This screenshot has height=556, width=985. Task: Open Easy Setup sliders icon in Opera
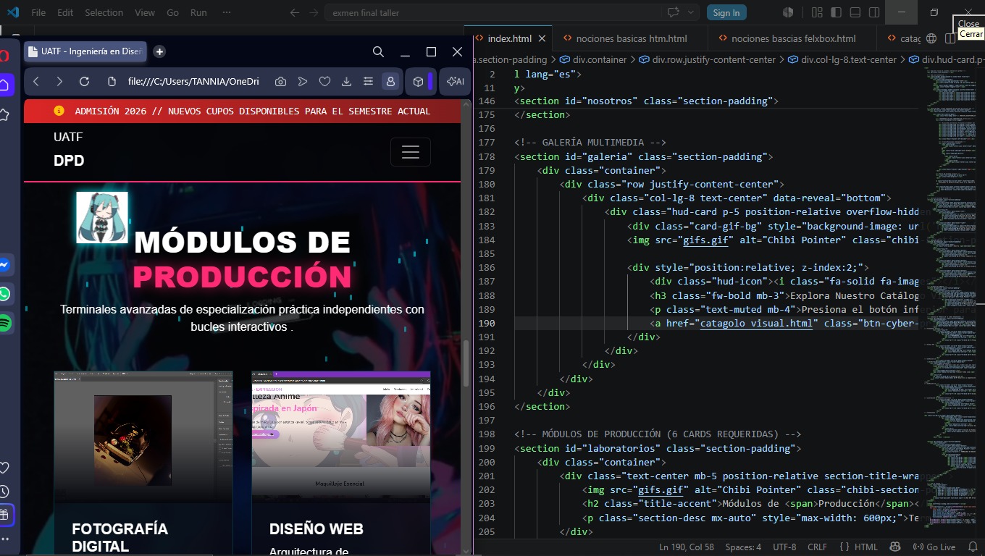(368, 82)
